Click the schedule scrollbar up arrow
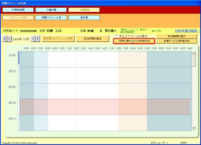201x145 pixels. click(x=194, y=53)
